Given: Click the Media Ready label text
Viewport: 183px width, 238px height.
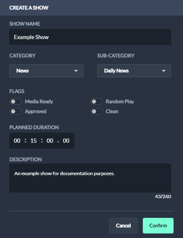Looking at the screenshot, I should 39,102.
